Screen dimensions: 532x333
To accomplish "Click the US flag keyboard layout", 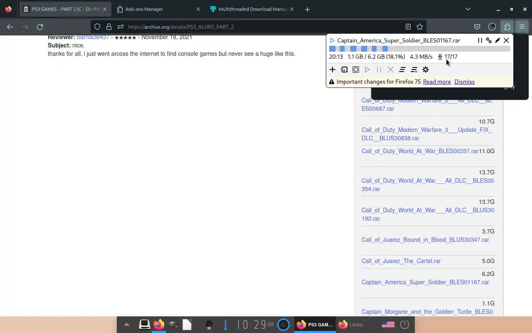I will (x=388, y=325).
